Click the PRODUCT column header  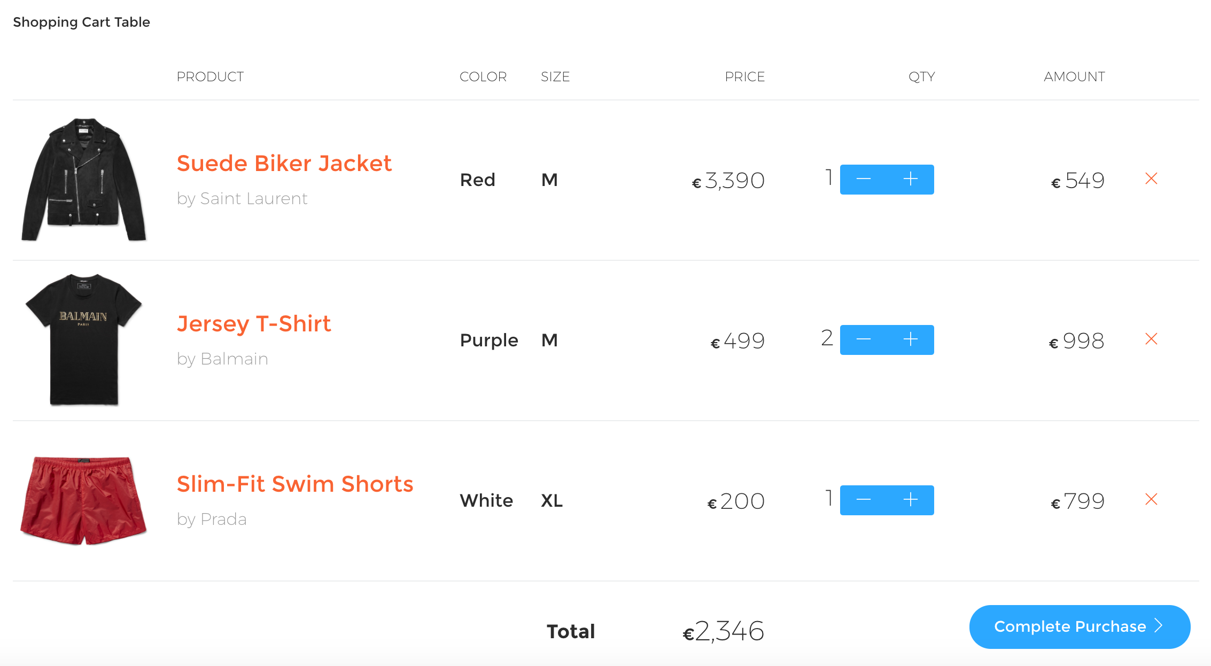tap(210, 77)
